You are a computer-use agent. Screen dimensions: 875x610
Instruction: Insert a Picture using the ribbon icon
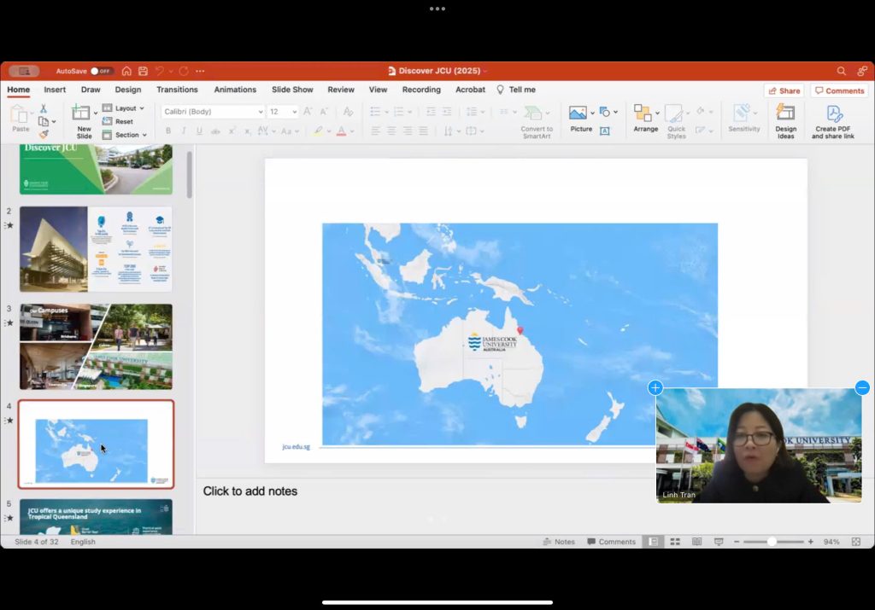click(x=578, y=113)
